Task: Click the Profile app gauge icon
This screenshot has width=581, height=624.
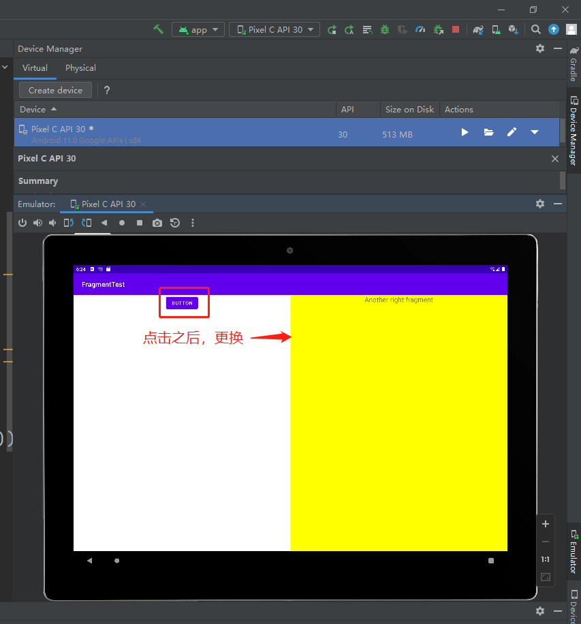Action: (x=420, y=30)
